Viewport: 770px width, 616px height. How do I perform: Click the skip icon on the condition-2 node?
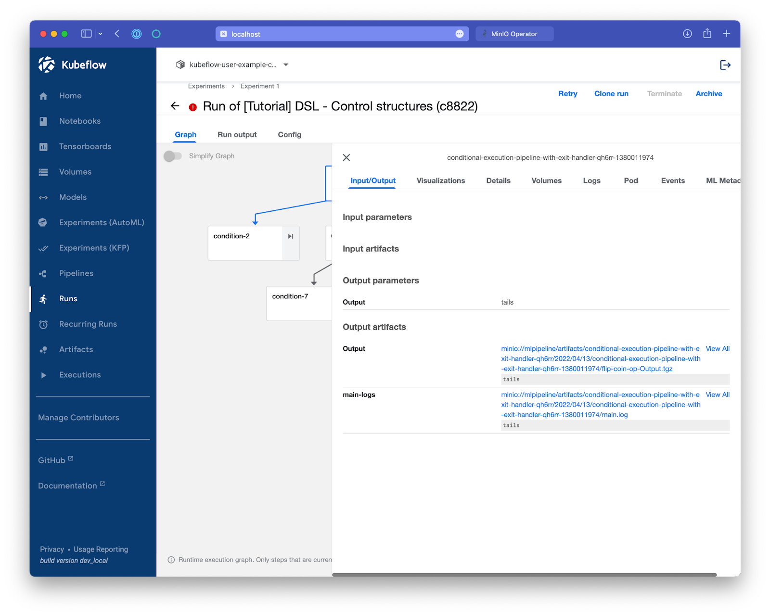[x=291, y=236]
